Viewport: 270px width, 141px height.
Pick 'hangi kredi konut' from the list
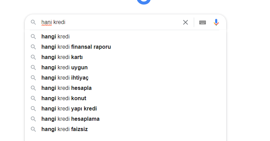point(126,98)
